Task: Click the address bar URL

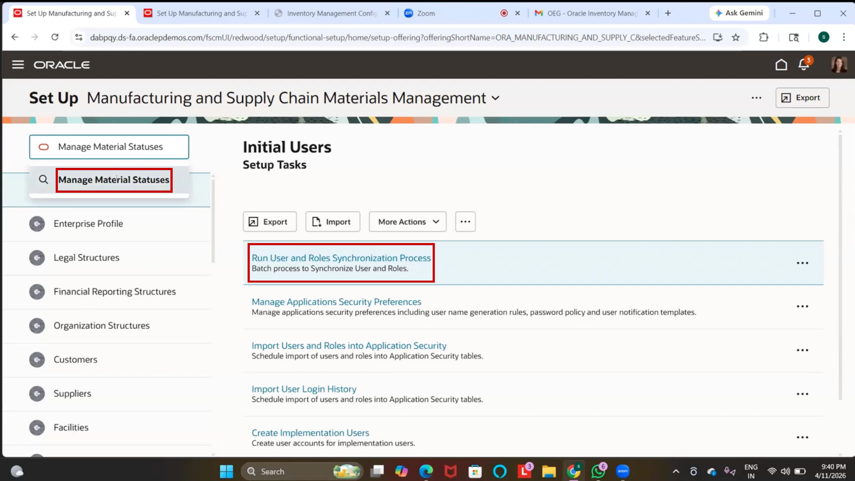Action: click(397, 37)
